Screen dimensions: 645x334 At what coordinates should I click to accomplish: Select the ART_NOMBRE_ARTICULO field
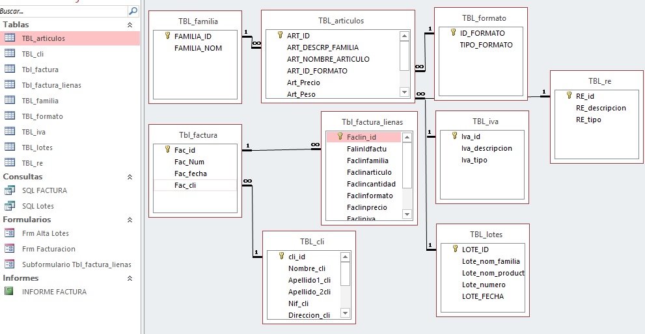tap(328, 59)
